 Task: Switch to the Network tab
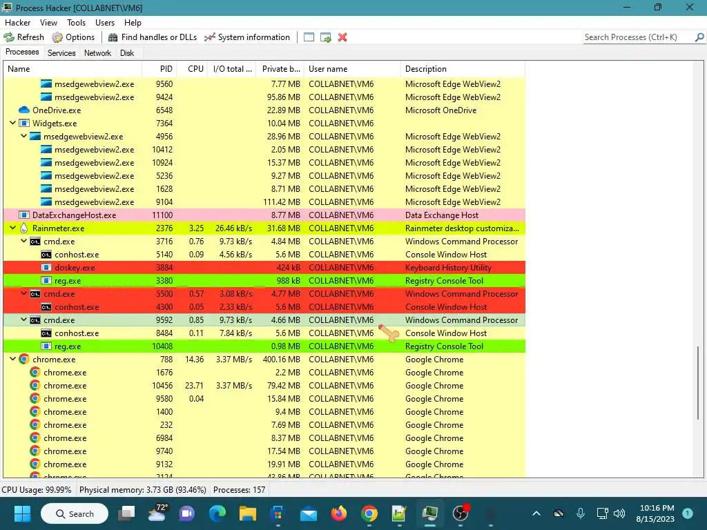tap(97, 52)
